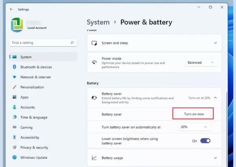Expand the Battery usage section
Screen dimensions: 236x167
pyautogui.click(x=216, y=158)
